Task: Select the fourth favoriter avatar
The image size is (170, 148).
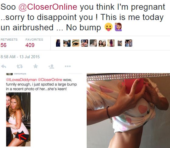Action: tap(85, 43)
